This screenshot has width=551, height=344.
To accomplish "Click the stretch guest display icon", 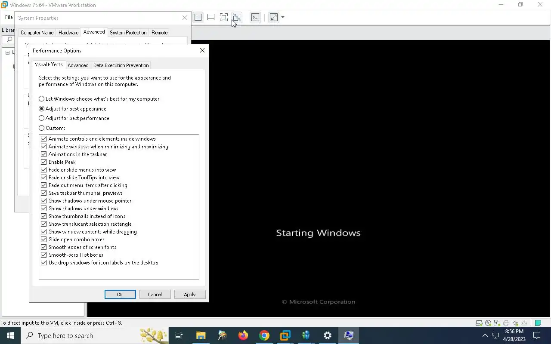I will [274, 17].
